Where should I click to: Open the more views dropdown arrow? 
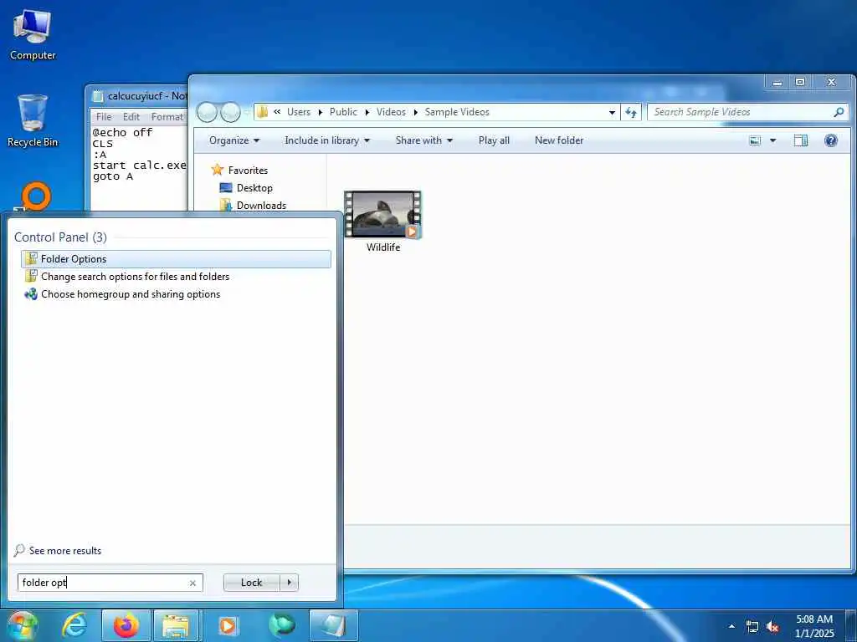(x=772, y=140)
